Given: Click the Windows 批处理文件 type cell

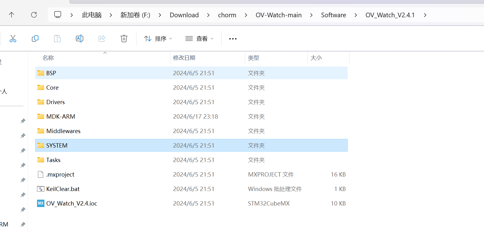Looking at the screenshot, I should tap(275, 189).
